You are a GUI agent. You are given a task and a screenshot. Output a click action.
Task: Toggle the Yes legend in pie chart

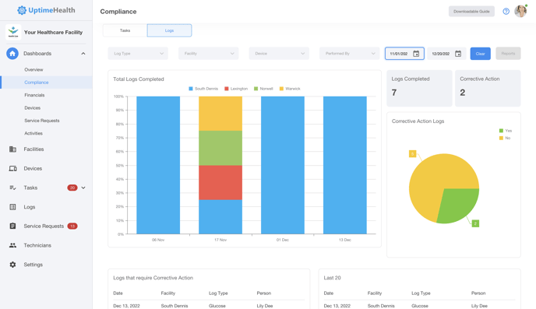pyautogui.click(x=506, y=131)
